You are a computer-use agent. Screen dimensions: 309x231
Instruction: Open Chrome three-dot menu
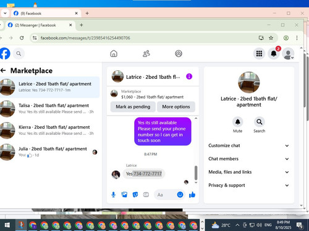[x=297, y=38]
